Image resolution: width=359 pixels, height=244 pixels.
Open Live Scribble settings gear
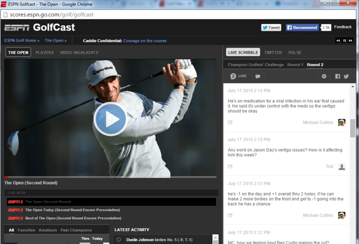click(324, 76)
